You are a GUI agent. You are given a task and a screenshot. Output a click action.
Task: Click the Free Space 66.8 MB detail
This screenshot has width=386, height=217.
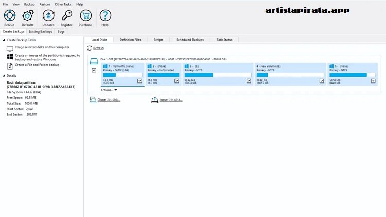(22, 98)
